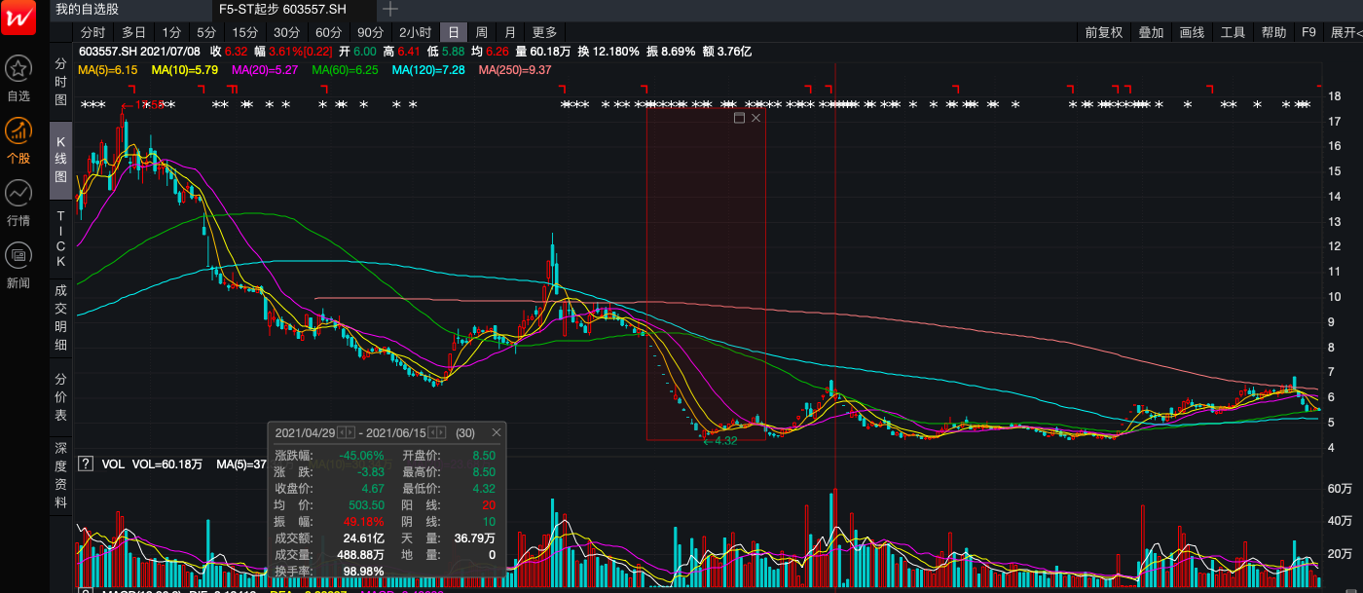Open the 自选 star sidebar icon
This screenshot has height=593, width=1363.
click(18, 69)
